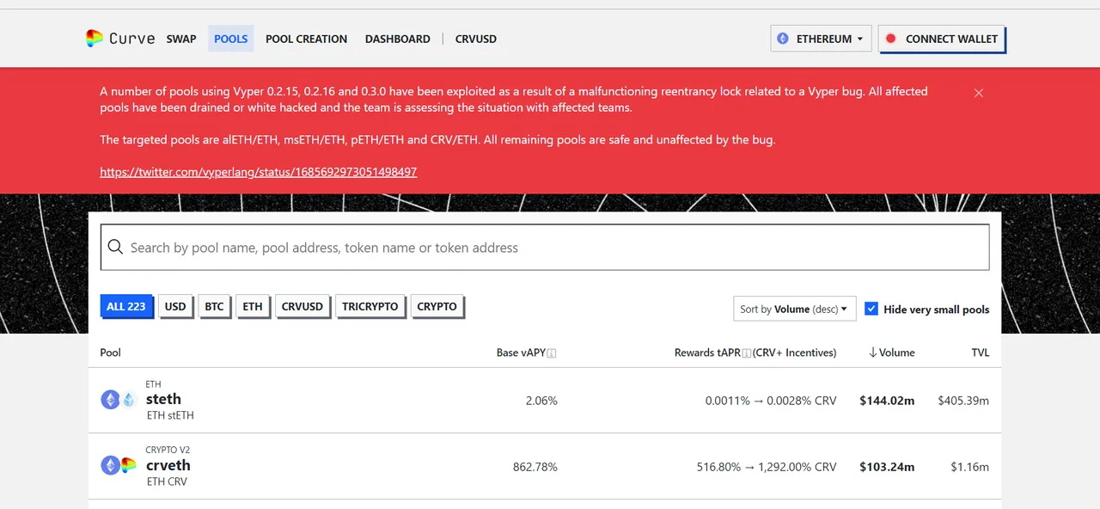Filter pools by ETH
The image size is (1100, 509).
pyautogui.click(x=253, y=306)
